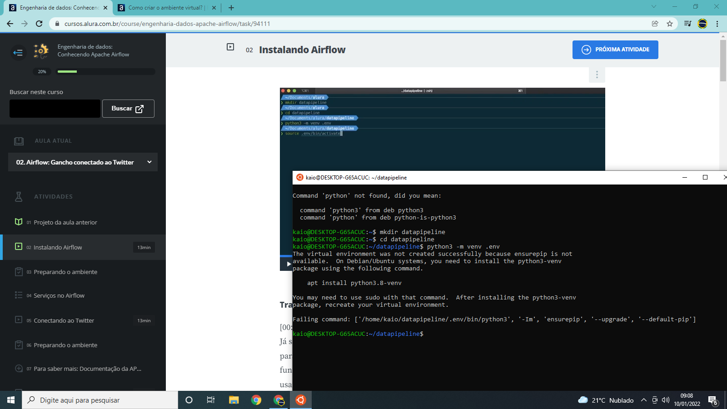
Task: Expand the 02. Airflow lesson dropdown
Action: click(x=83, y=162)
